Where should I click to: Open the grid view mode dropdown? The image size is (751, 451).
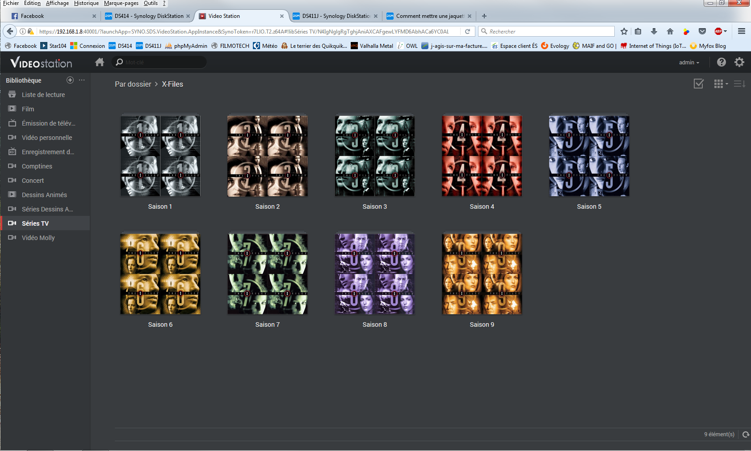pyautogui.click(x=721, y=84)
